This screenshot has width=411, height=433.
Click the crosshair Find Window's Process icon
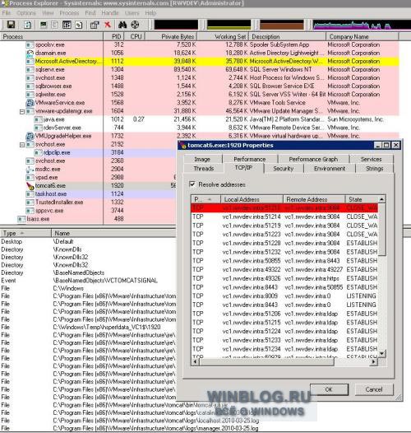coord(135,25)
